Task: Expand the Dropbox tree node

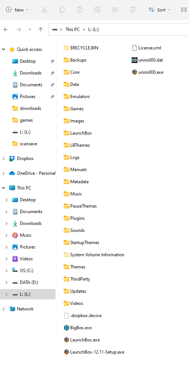Action: click(x=3, y=159)
